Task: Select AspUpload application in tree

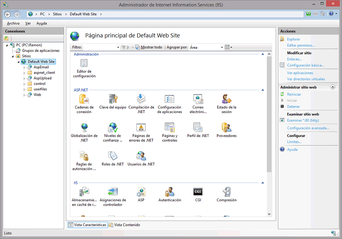Action: coord(43,78)
